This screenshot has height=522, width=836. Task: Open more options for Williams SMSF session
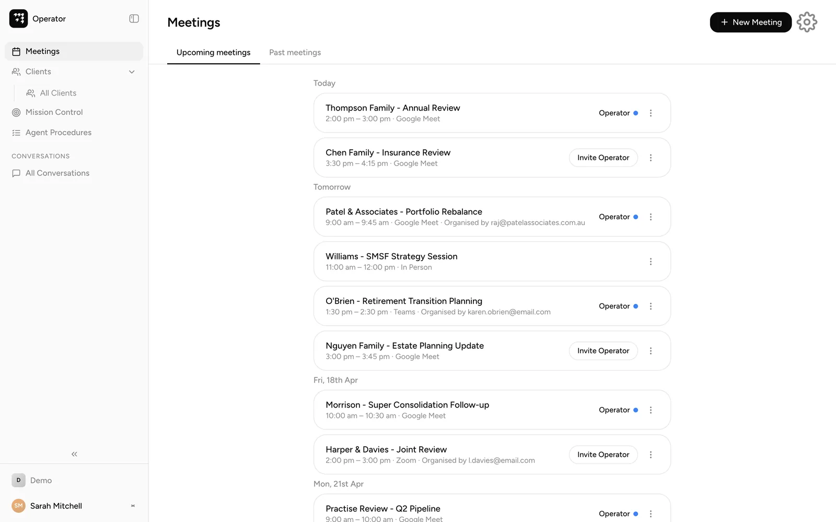point(651,262)
